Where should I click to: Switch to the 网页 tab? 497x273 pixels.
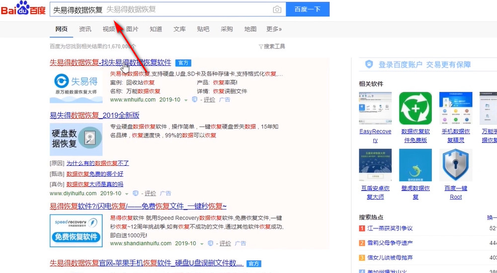point(61,29)
